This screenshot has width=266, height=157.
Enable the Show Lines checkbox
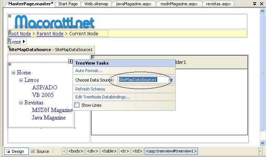click(77, 105)
